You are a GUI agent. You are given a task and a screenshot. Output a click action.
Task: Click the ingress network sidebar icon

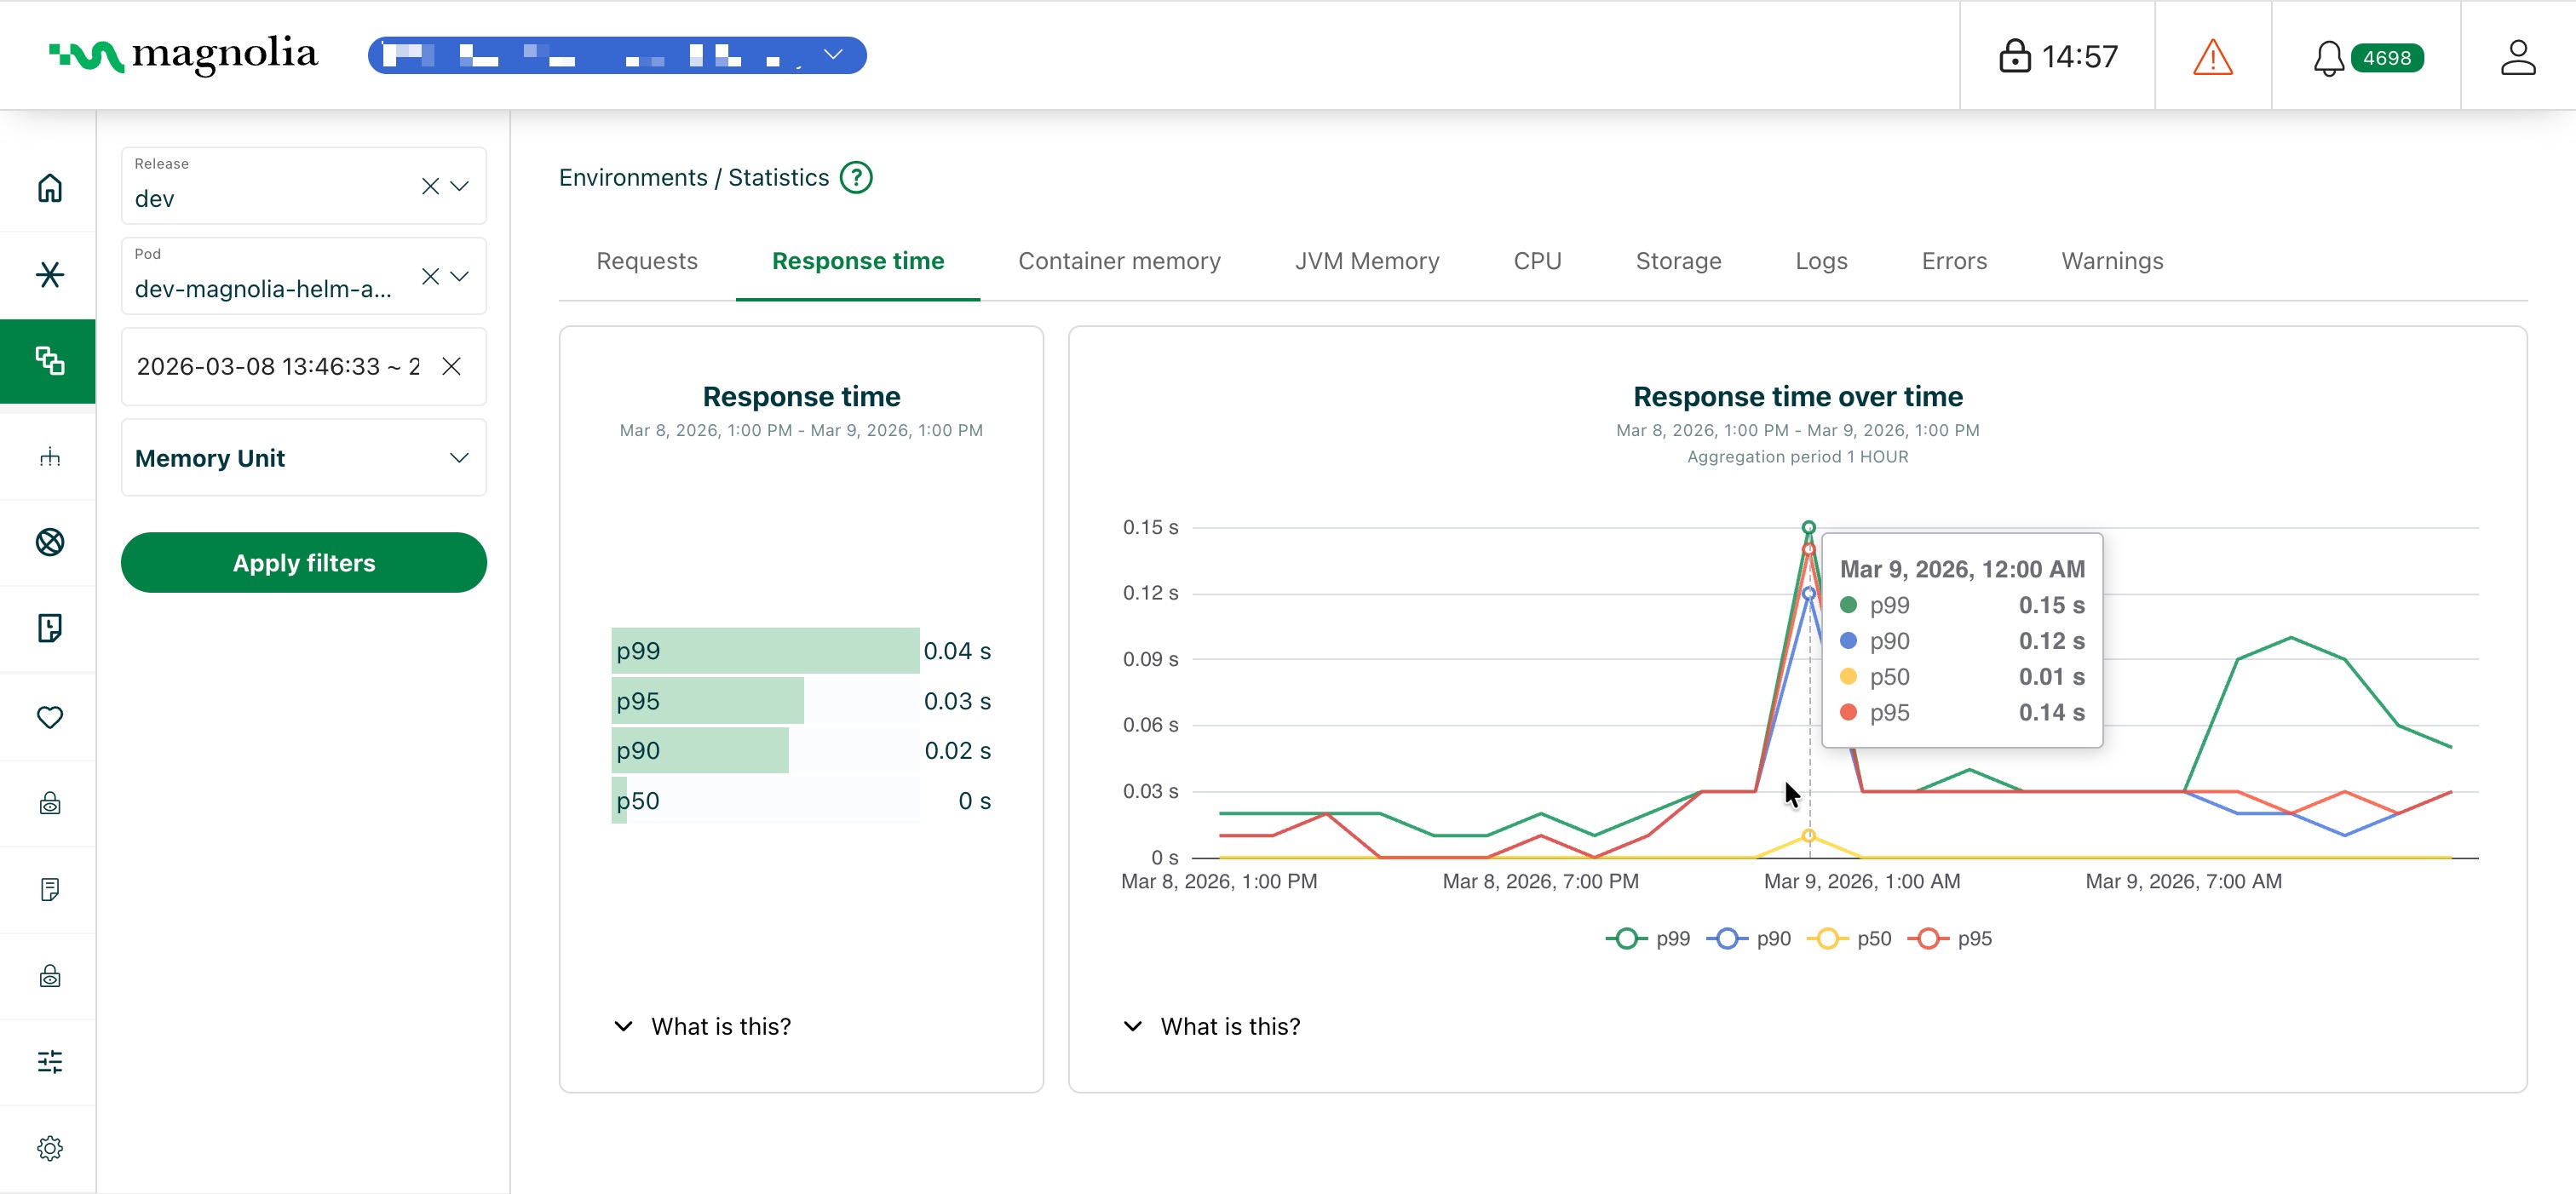click(x=50, y=457)
